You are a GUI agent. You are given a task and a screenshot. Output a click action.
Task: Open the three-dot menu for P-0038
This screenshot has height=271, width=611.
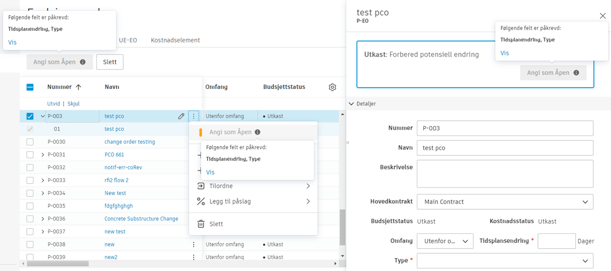194,244
